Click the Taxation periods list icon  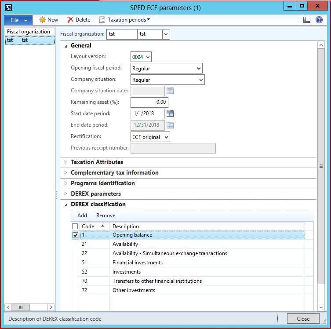pos(102,20)
